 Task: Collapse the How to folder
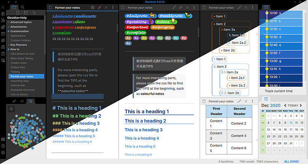click(8, 49)
